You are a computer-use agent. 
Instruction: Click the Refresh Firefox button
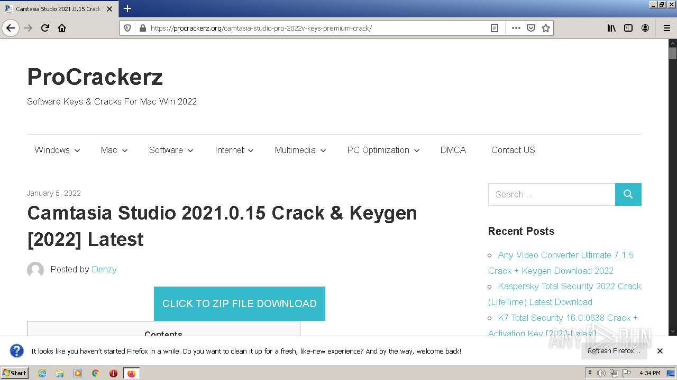pos(614,351)
